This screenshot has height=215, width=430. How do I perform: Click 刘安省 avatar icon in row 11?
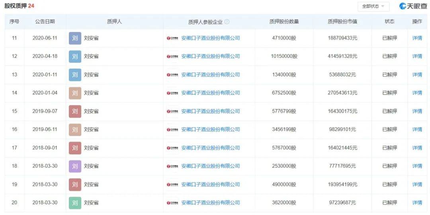pos(75,38)
